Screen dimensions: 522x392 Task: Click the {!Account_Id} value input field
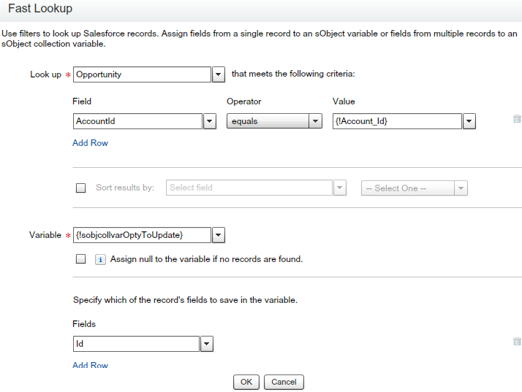pos(396,122)
